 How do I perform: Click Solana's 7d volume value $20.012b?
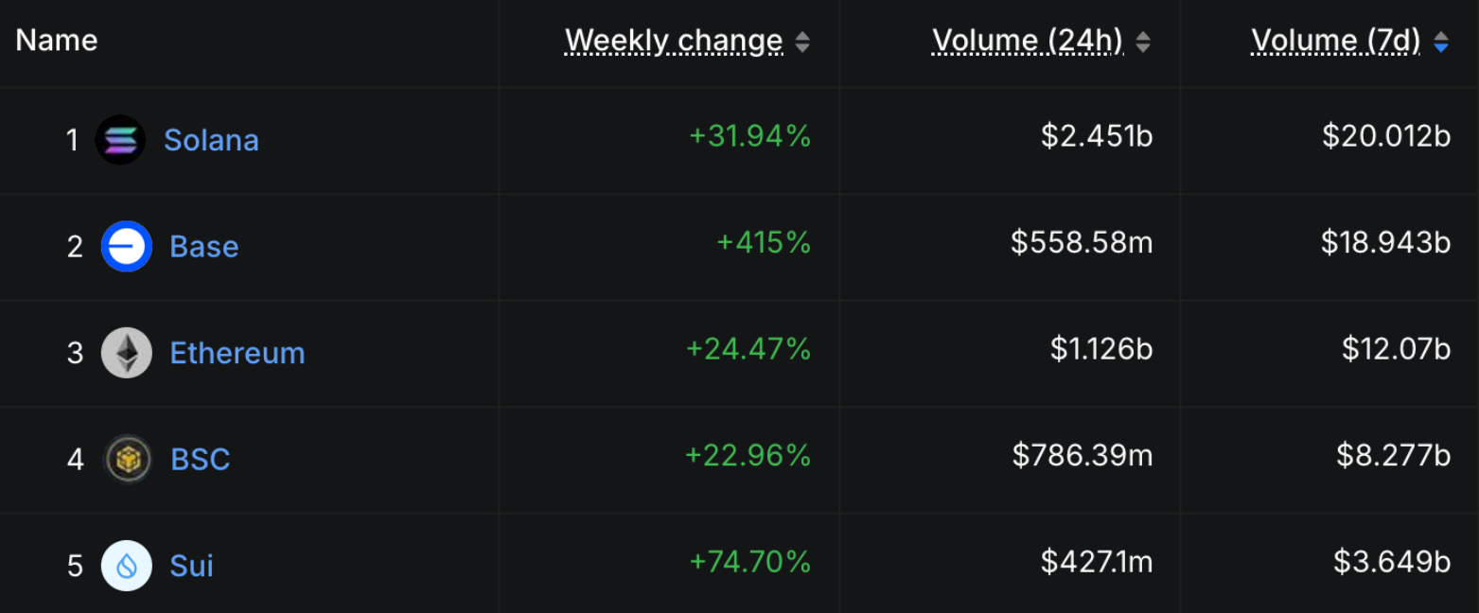1386,137
